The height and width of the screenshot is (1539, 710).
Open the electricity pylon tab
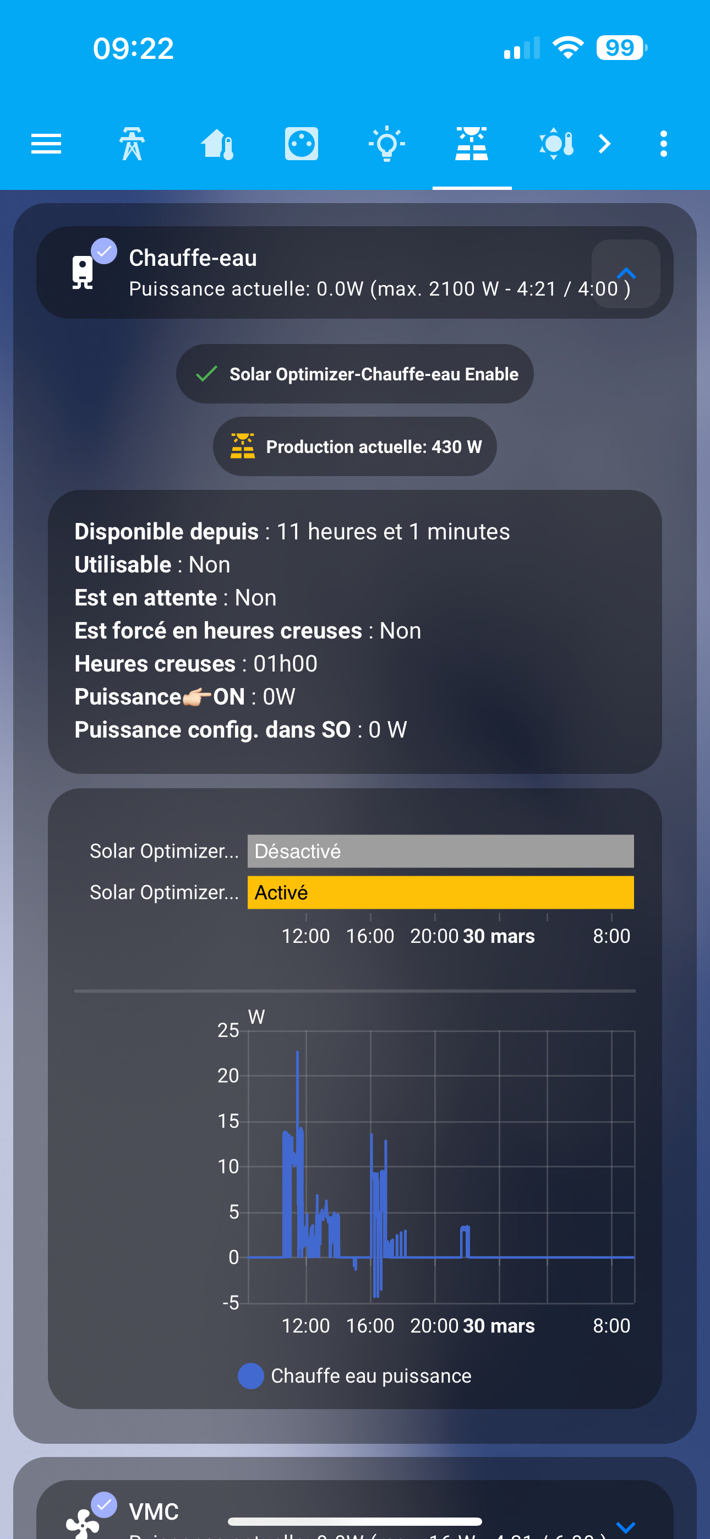point(132,144)
